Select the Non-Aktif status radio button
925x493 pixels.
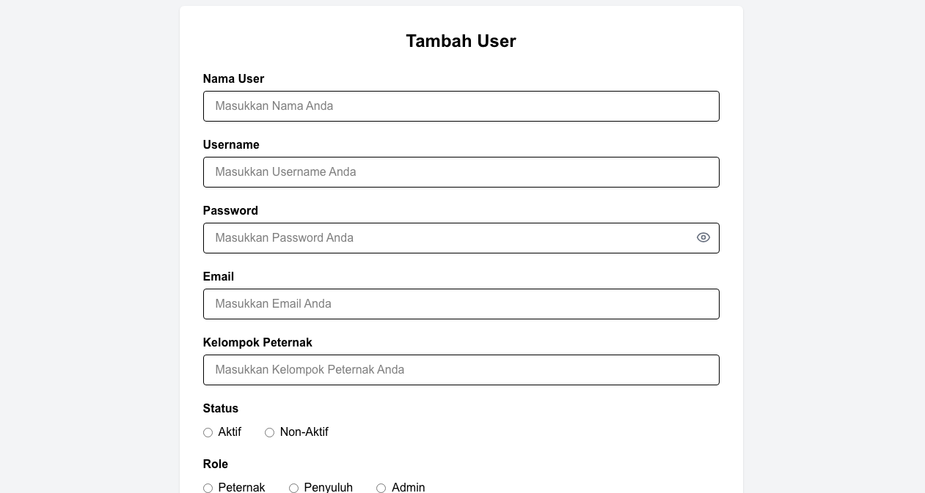[269, 433]
